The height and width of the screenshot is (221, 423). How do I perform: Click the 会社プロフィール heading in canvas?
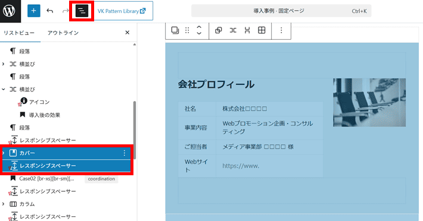216,84
